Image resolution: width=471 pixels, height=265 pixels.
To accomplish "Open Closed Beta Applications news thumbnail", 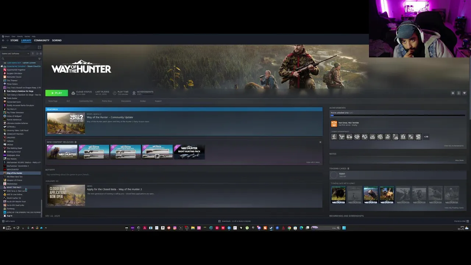I will (66, 195).
